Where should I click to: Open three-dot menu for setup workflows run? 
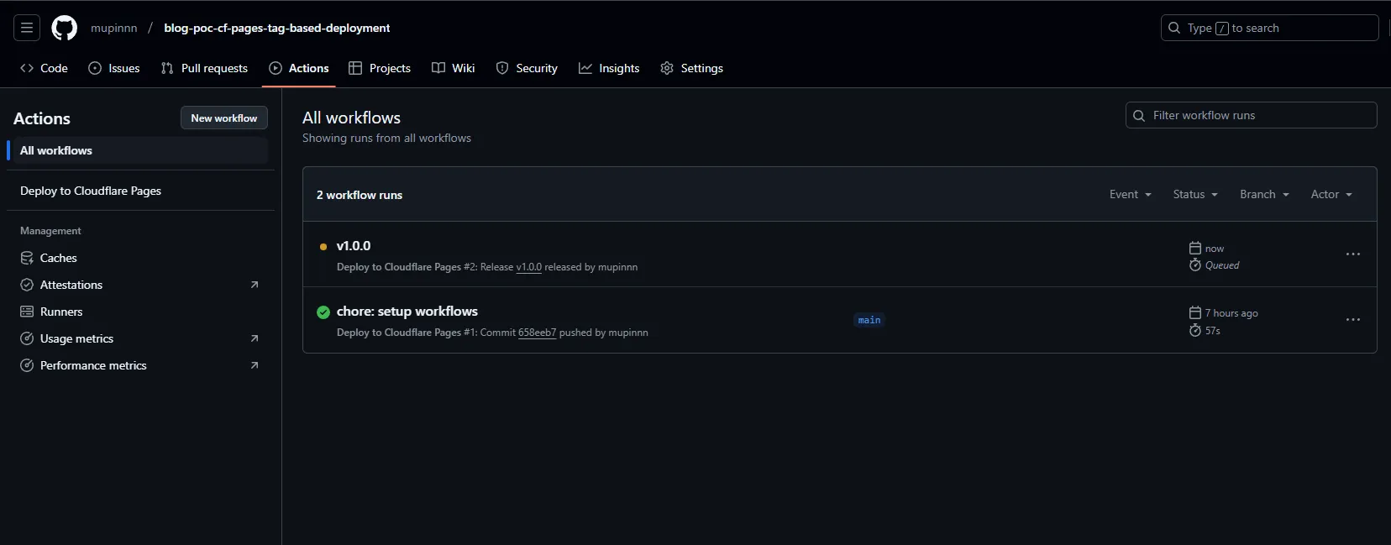click(x=1352, y=320)
